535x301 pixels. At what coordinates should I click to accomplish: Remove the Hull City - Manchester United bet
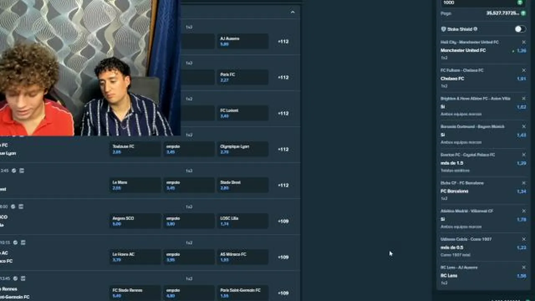pos(524,42)
